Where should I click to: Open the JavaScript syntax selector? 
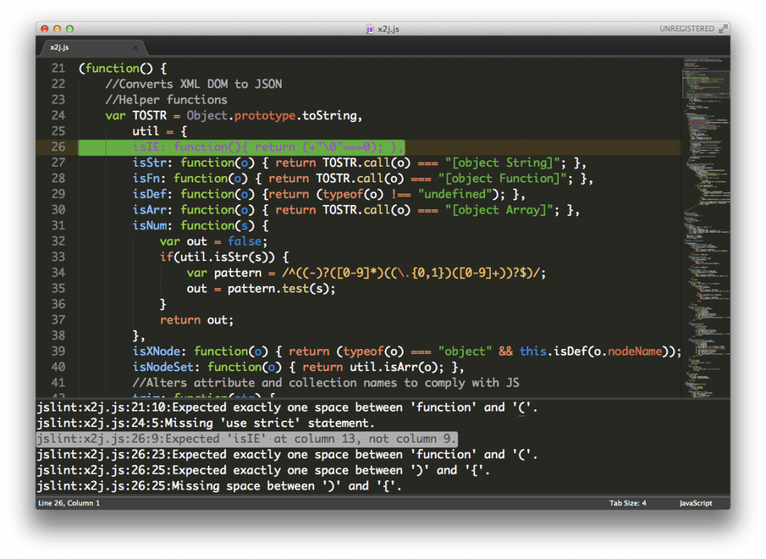[x=694, y=503]
